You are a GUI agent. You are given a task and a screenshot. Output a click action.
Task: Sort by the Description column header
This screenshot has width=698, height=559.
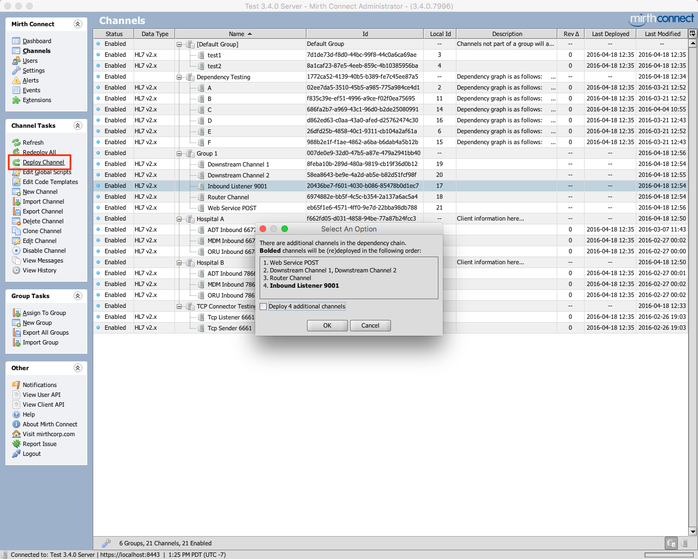(x=507, y=34)
